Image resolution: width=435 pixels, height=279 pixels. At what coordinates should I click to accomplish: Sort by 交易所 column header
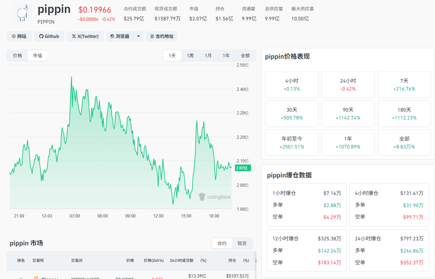click(38, 260)
